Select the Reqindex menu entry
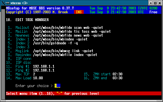 tap(19, 55)
